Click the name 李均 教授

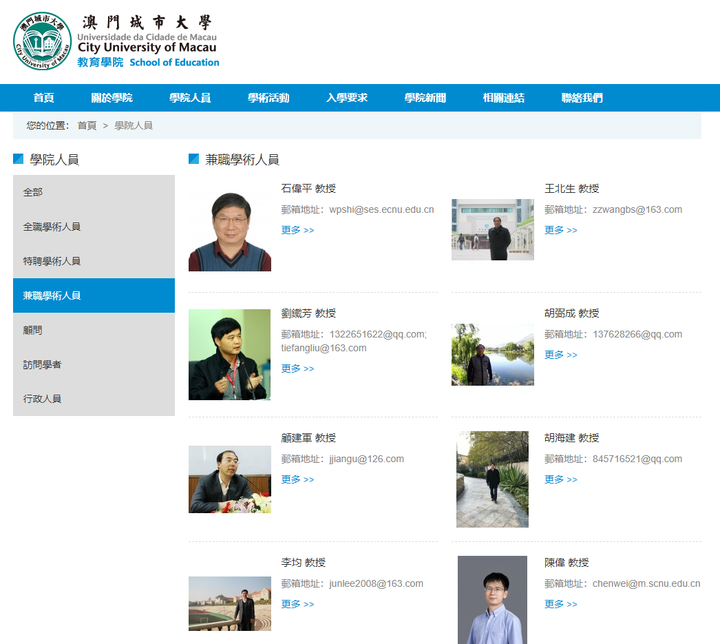(x=303, y=562)
